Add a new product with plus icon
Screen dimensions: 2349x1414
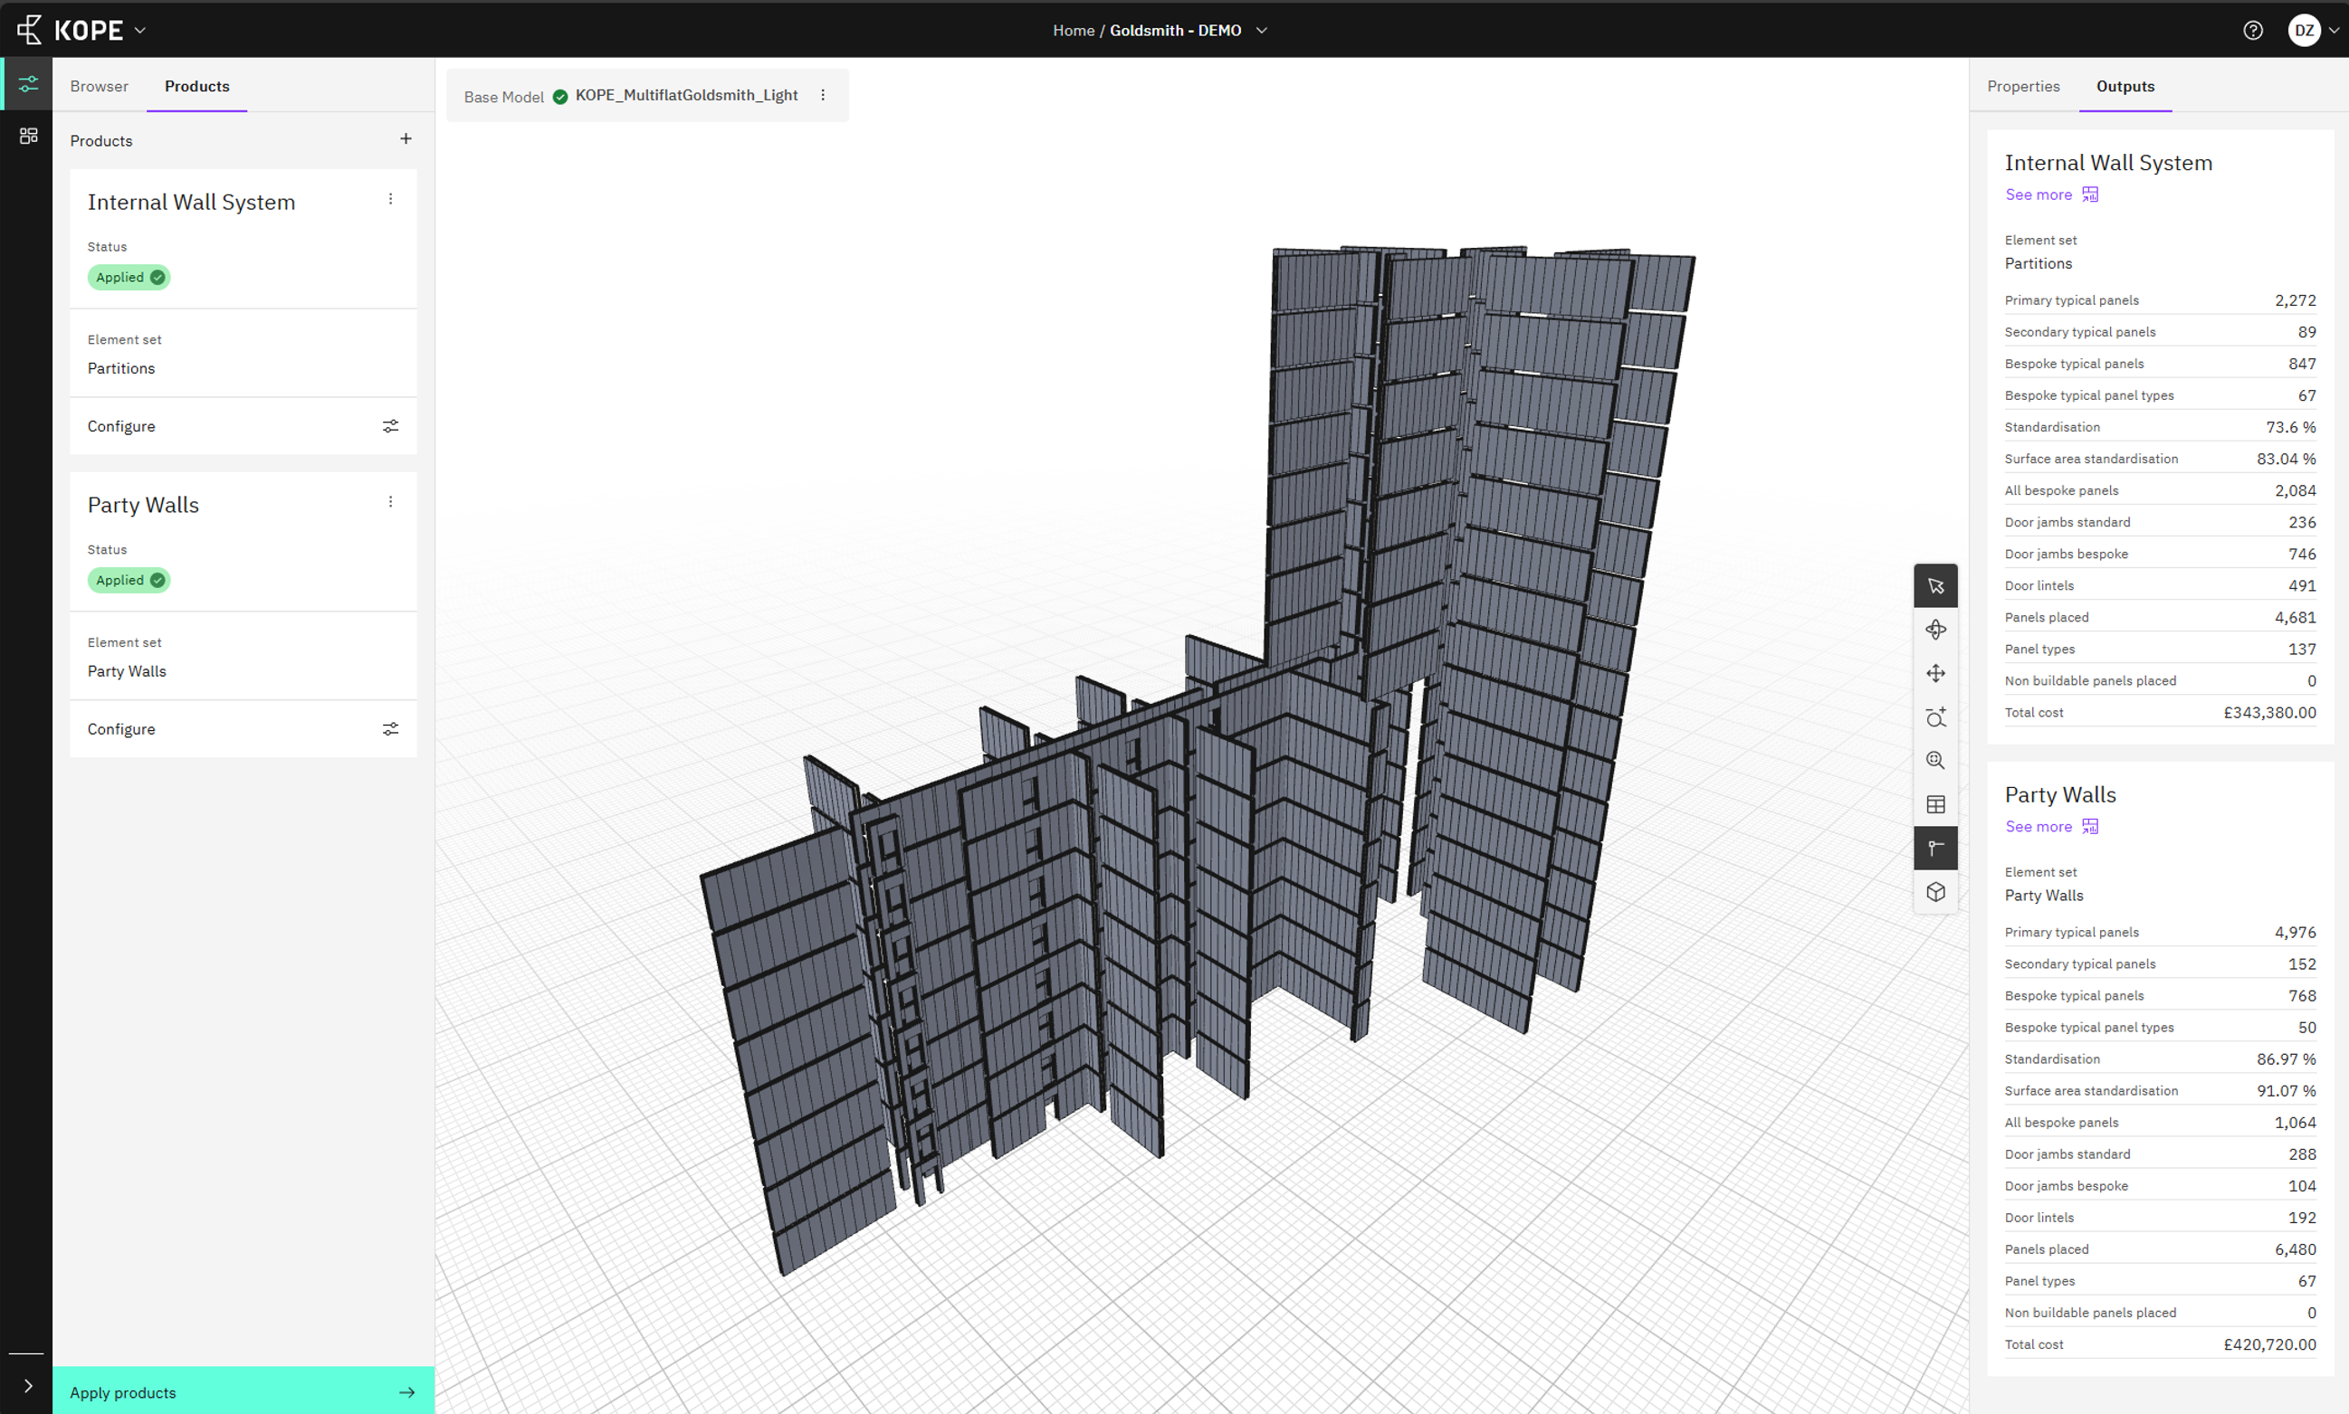click(x=406, y=139)
